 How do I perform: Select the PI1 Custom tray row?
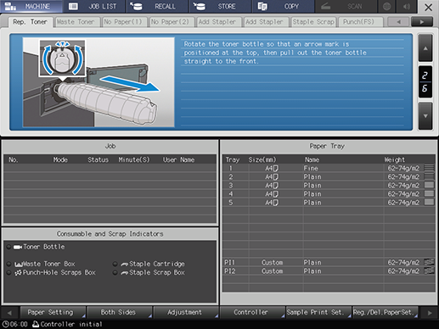329,262
